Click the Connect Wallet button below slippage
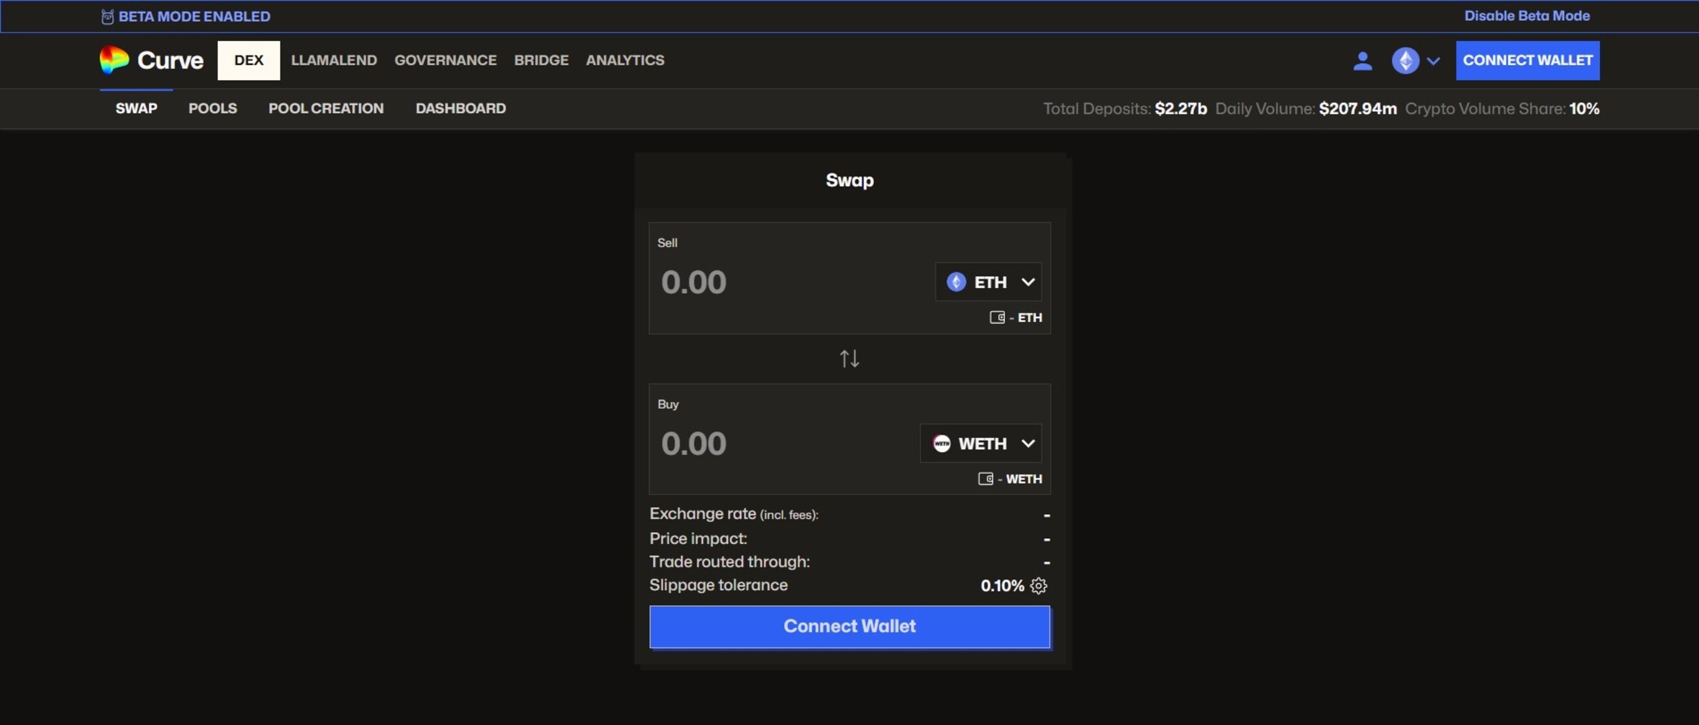 [x=849, y=626]
